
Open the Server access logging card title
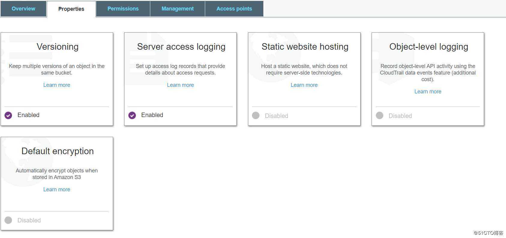pos(181,47)
